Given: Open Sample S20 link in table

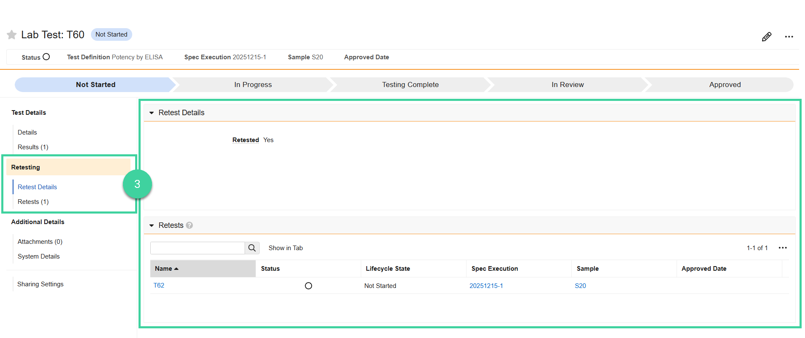Looking at the screenshot, I should point(581,286).
